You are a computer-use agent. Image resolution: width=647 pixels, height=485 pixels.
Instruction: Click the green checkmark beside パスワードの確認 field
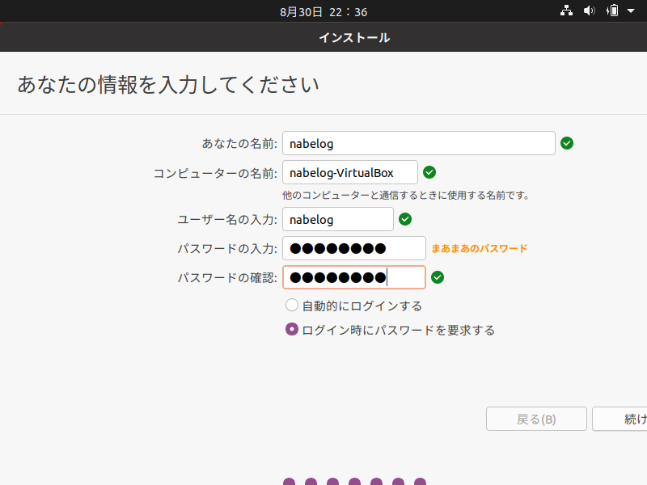point(438,277)
